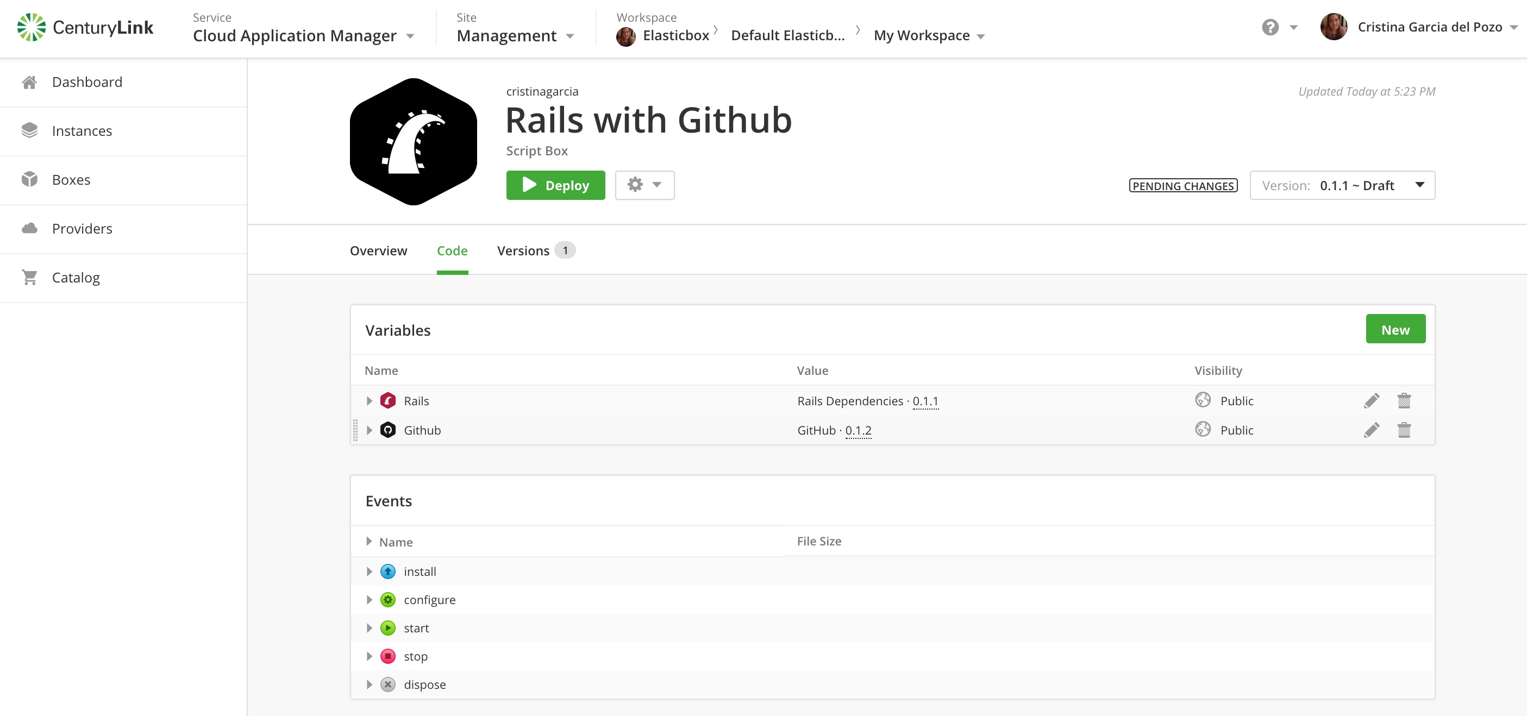The height and width of the screenshot is (716, 1527).
Task: Click the Deploy button green arrow icon
Action: tap(528, 185)
